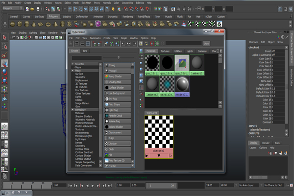This screenshot has height=196, width=294.
Task: Expand output connections arrow on checker1 node
Action: pyautogui.click(x=171, y=156)
